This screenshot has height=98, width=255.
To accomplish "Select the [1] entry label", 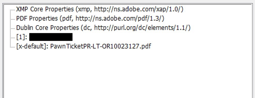I will pyautogui.click(x=22, y=37).
